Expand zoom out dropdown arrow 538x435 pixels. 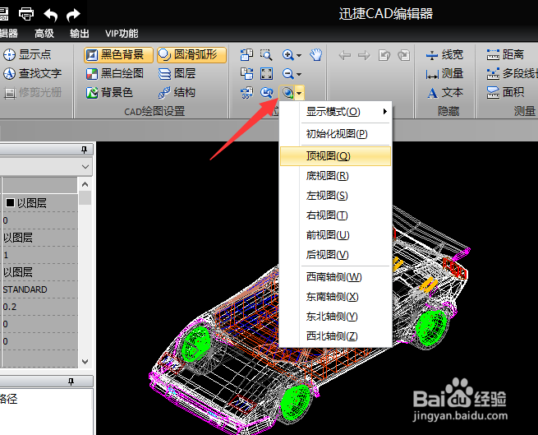(x=299, y=74)
